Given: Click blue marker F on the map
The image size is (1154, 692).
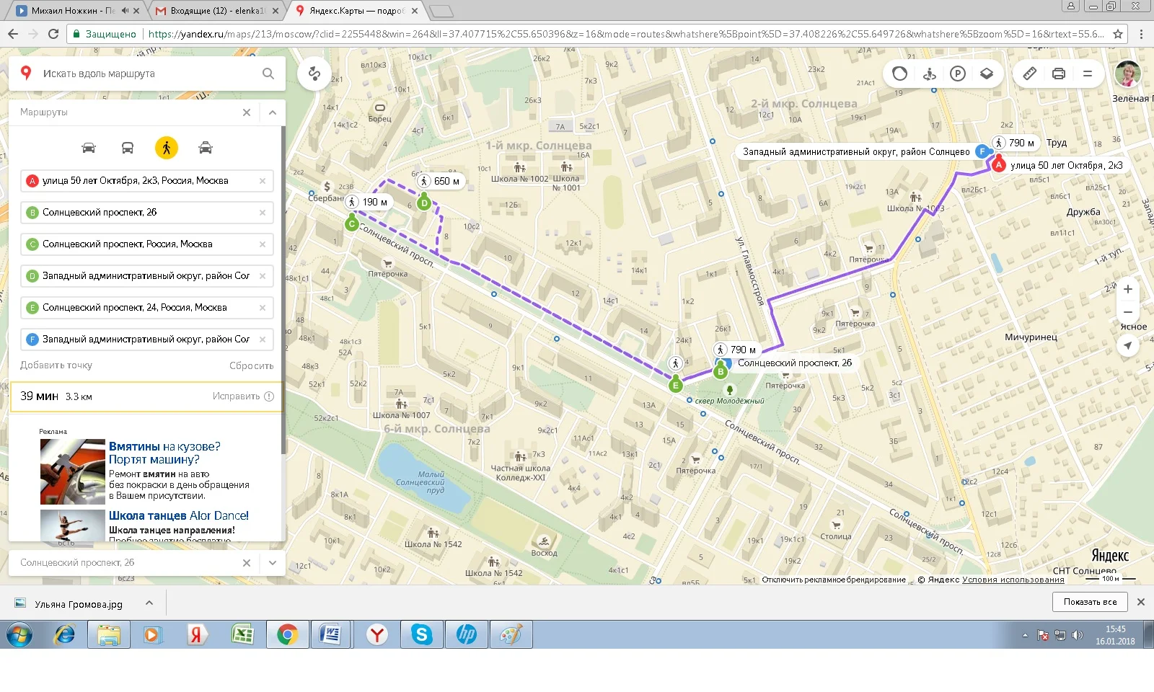Looking at the screenshot, I should point(982,151).
